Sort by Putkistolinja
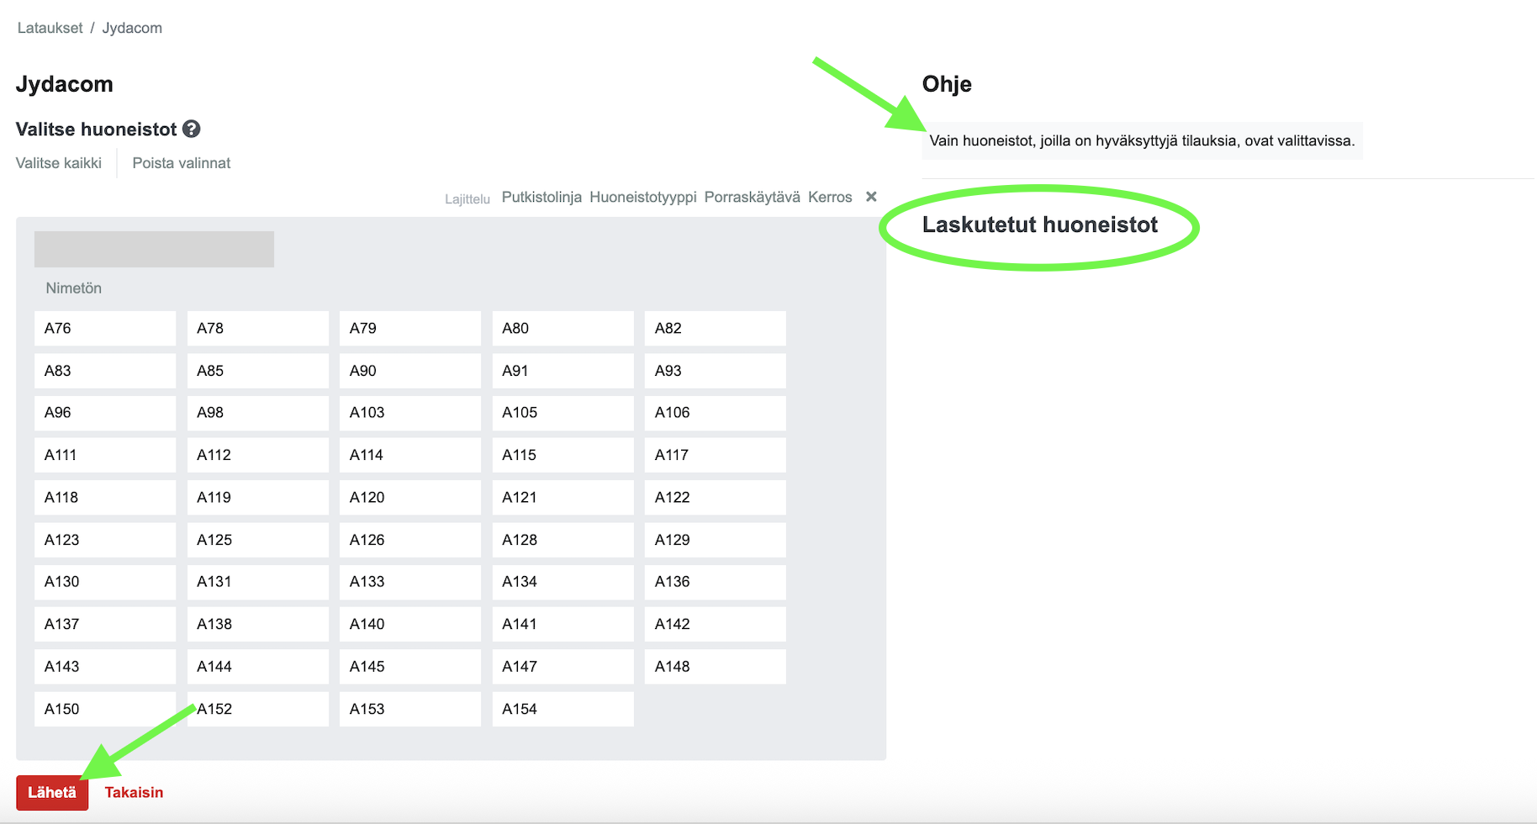 (x=541, y=197)
